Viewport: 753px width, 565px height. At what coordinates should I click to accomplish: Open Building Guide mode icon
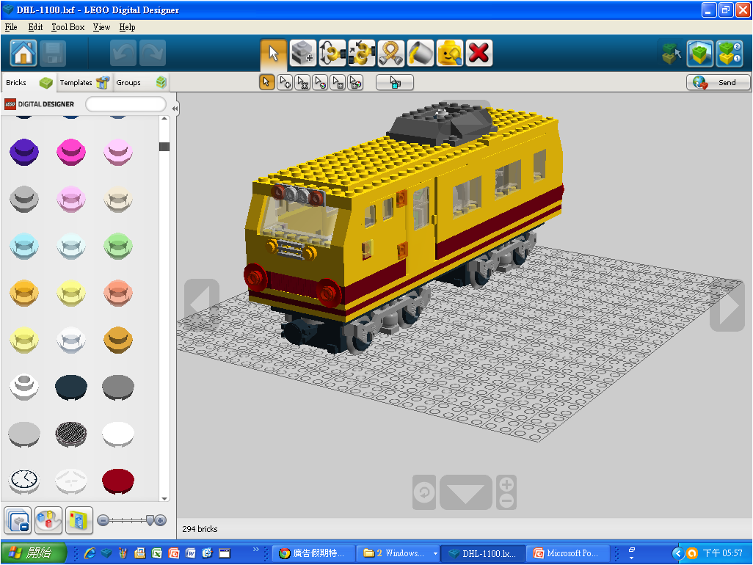[730, 54]
